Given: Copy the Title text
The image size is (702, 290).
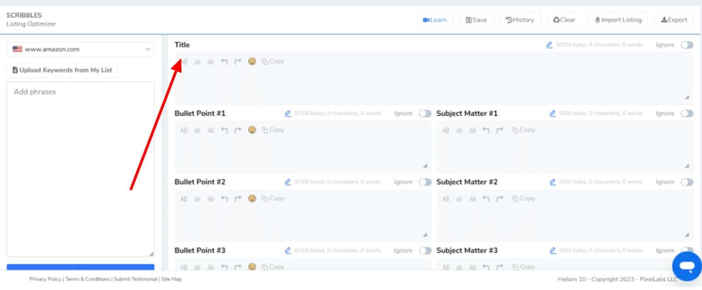Looking at the screenshot, I should (x=273, y=61).
